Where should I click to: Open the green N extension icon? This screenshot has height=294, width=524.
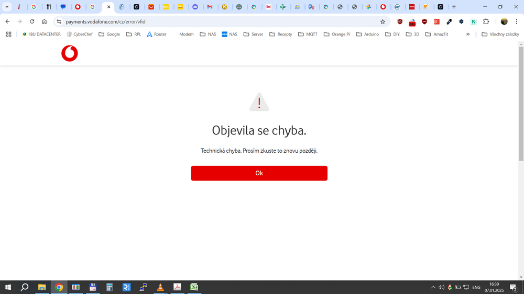click(x=474, y=21)
